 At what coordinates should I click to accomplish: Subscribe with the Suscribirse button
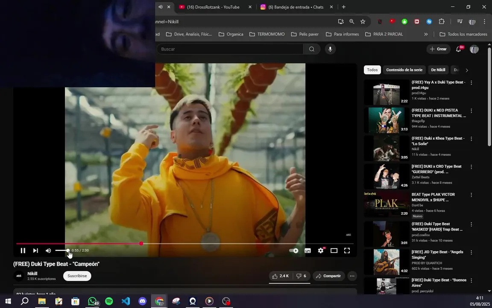(77, 276)
